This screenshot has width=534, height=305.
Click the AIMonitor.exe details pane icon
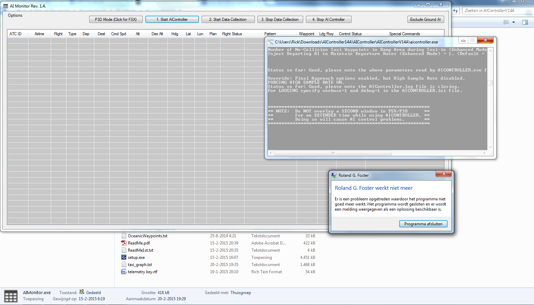coord(11,296)
